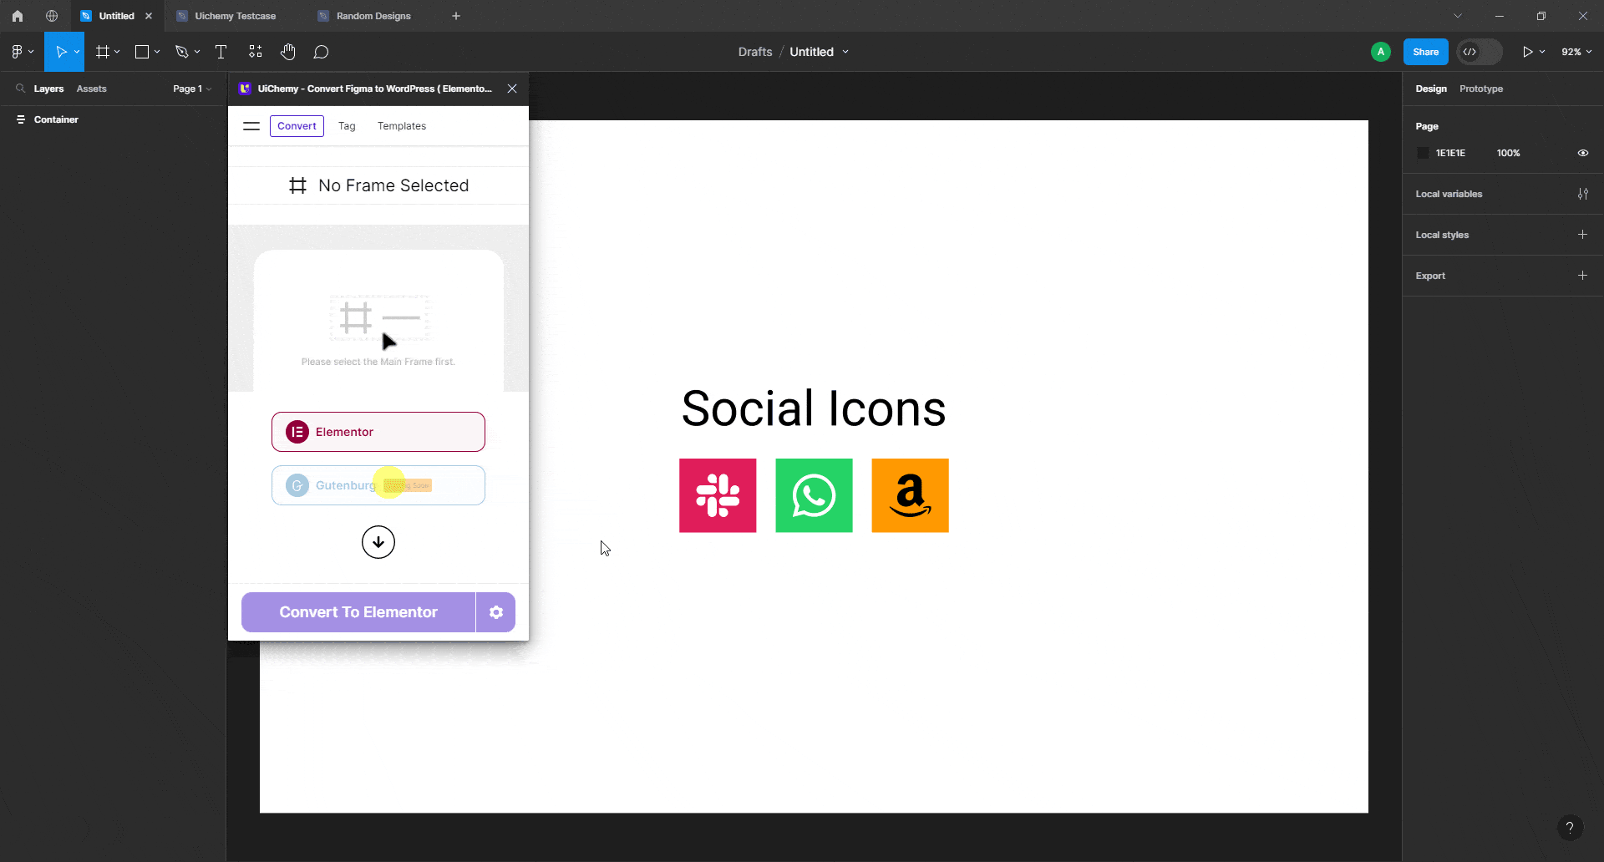
Task: Expand the Untitled file name menu
Action: click(x=845, y=52)
